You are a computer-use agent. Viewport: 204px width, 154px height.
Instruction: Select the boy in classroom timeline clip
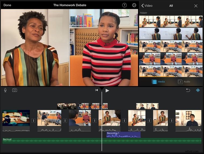click(188, 118)
